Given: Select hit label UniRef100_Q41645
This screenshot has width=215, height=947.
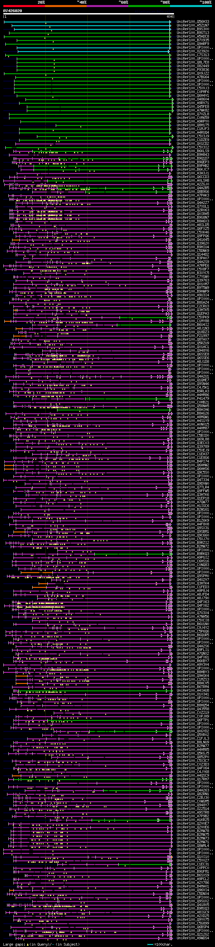Looking at the screenshot, I should coord(193,240).
